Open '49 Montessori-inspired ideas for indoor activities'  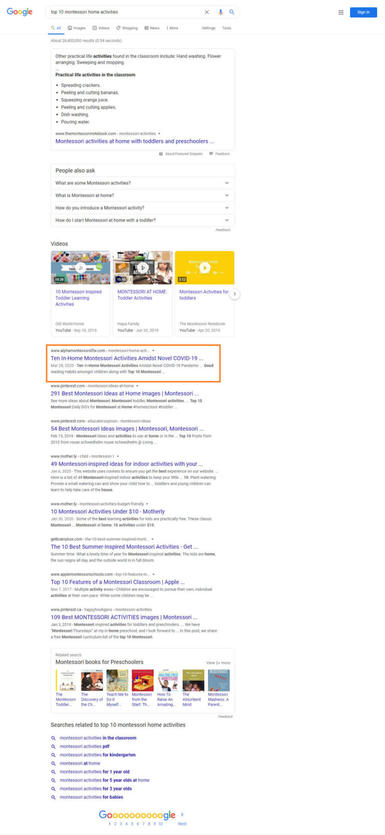point(127,464)
